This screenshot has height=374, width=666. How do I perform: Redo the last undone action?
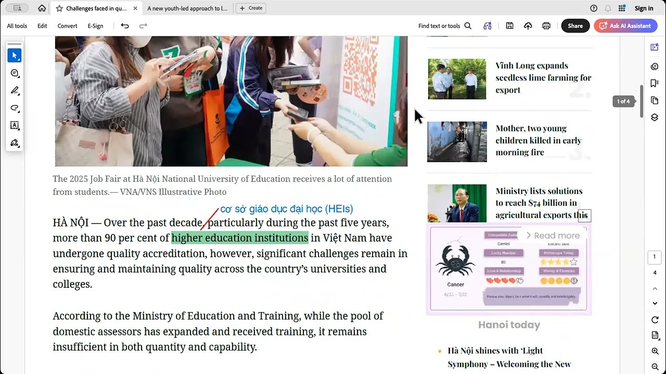pos(143,26)
